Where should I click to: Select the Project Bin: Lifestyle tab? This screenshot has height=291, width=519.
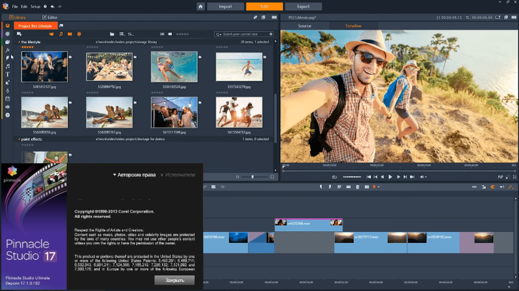[x=36, y=26]
